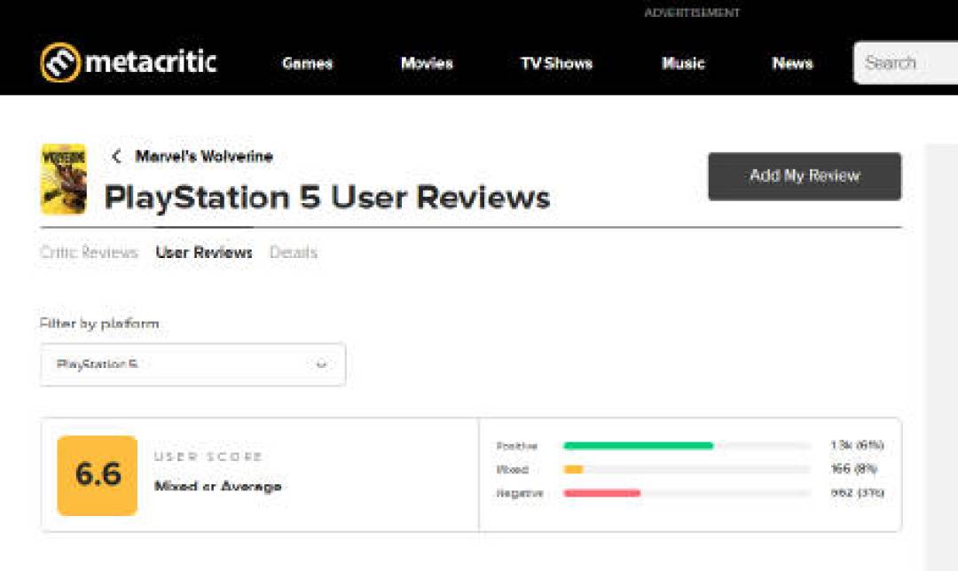Click the ADVERTISEMENT label
Screen dimensions: 958x571
click(x=692, y=12)
